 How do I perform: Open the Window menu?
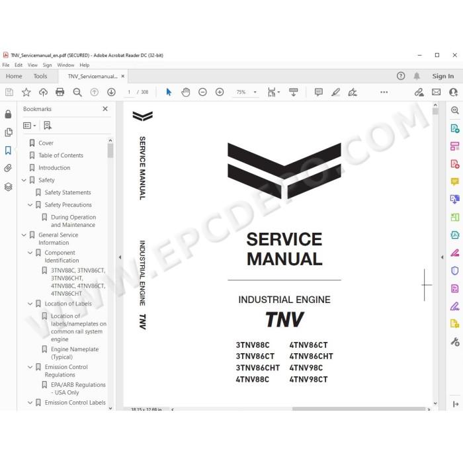pos(65,65)
